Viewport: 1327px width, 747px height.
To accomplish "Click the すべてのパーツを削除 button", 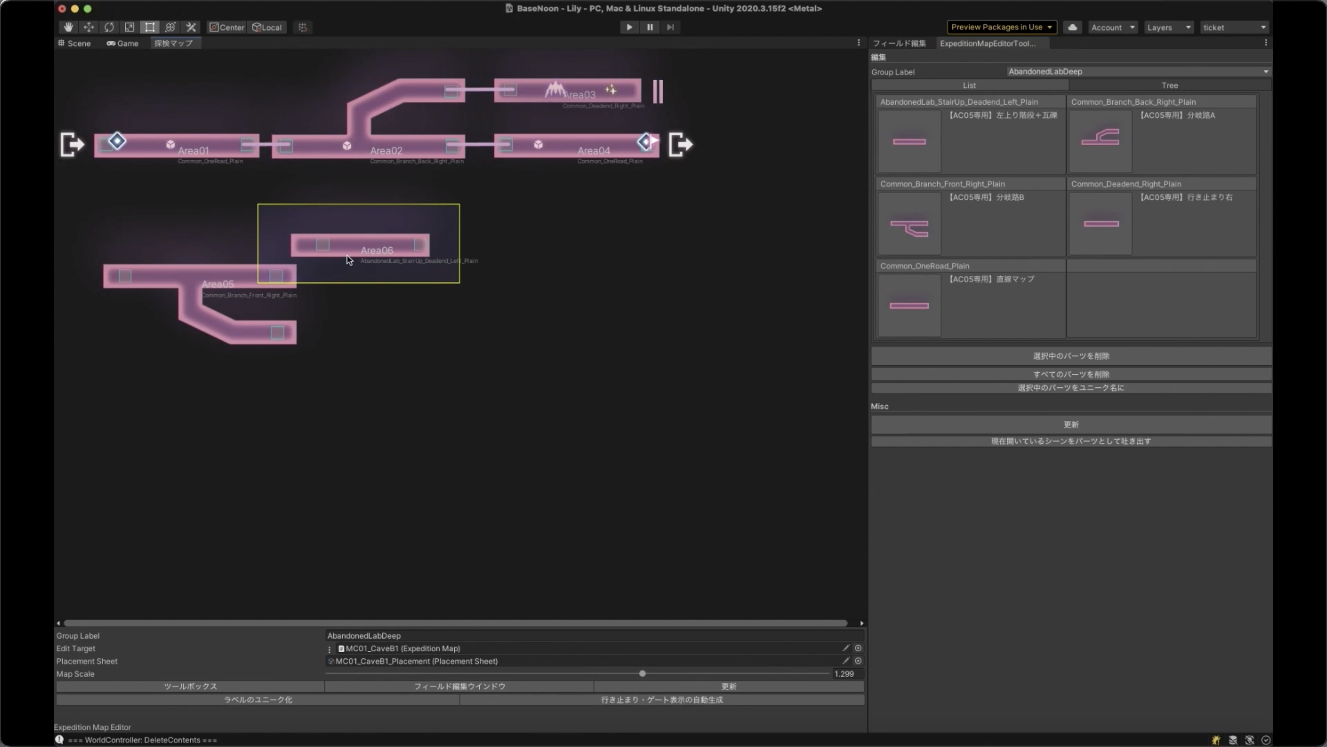I will [1070, 374].
